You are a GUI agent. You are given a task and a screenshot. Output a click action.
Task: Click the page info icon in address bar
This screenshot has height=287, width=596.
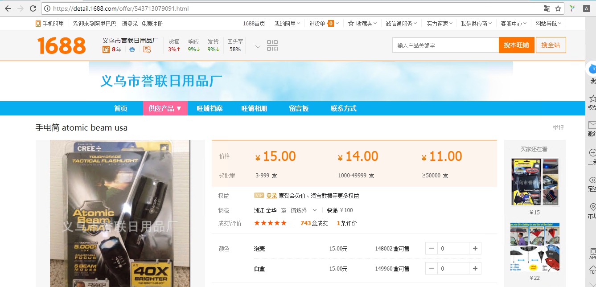47,8
